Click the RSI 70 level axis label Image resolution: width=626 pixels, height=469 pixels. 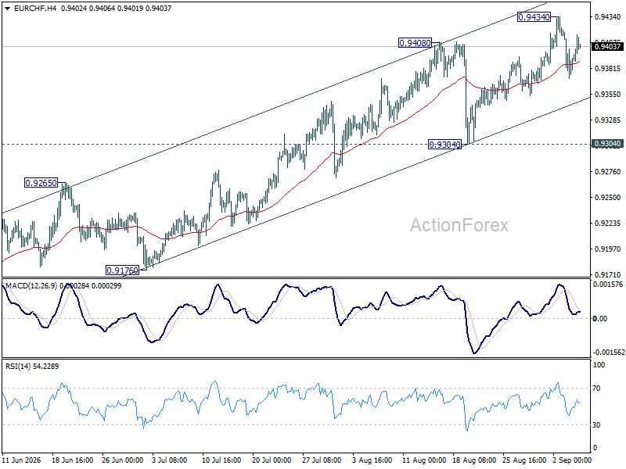pyautogui.click(x=596, y=388)
